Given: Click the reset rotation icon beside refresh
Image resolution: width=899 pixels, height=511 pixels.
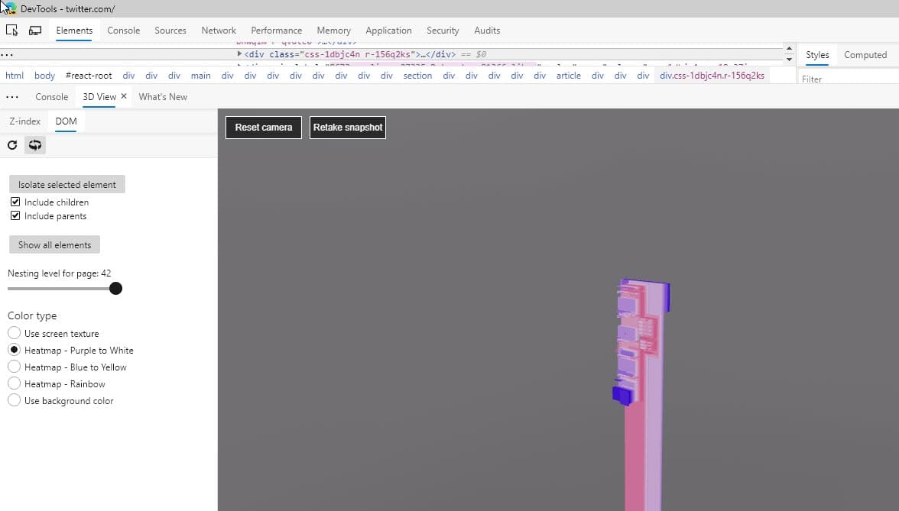Looking at the screenshot, I should point(35,145).
